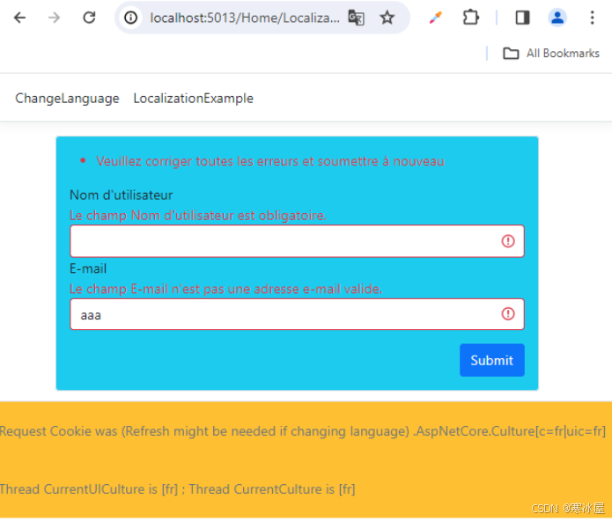The height and width of the screenshot is (521, 612).
Task: Open Chrome's three-dot menu
Action: (592, 18)
